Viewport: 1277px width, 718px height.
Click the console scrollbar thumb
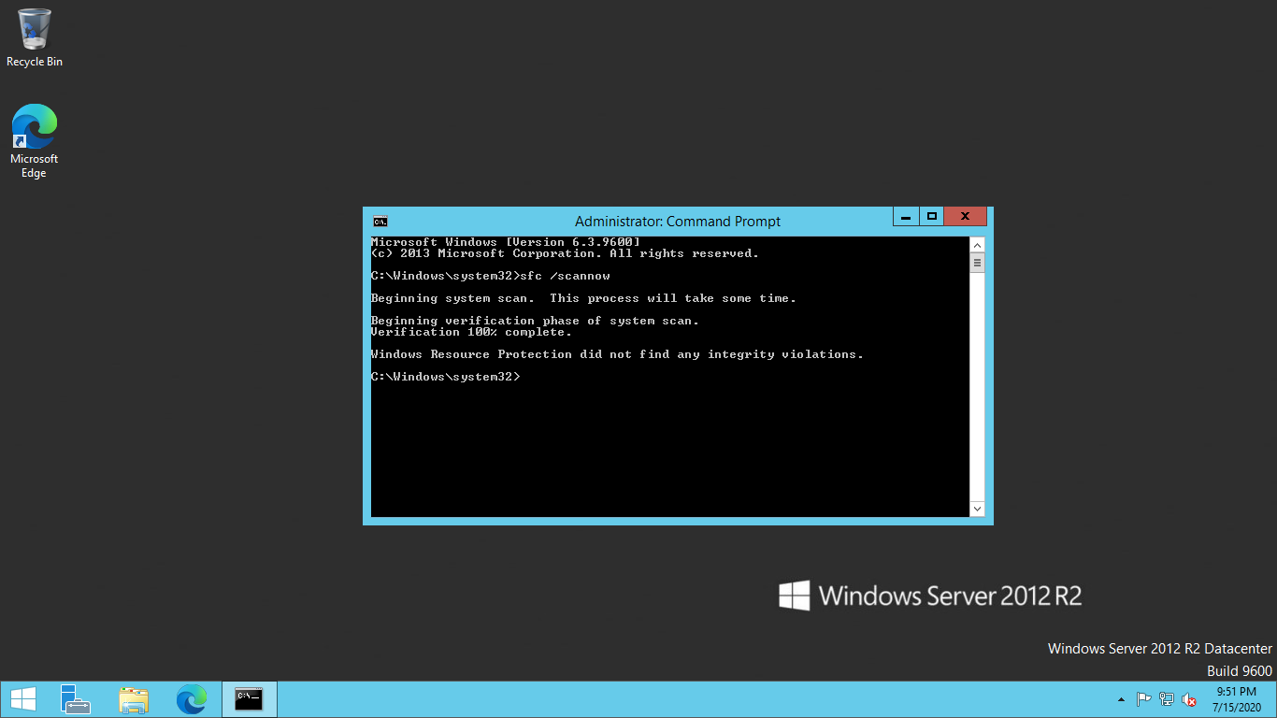tap(977, 264)
